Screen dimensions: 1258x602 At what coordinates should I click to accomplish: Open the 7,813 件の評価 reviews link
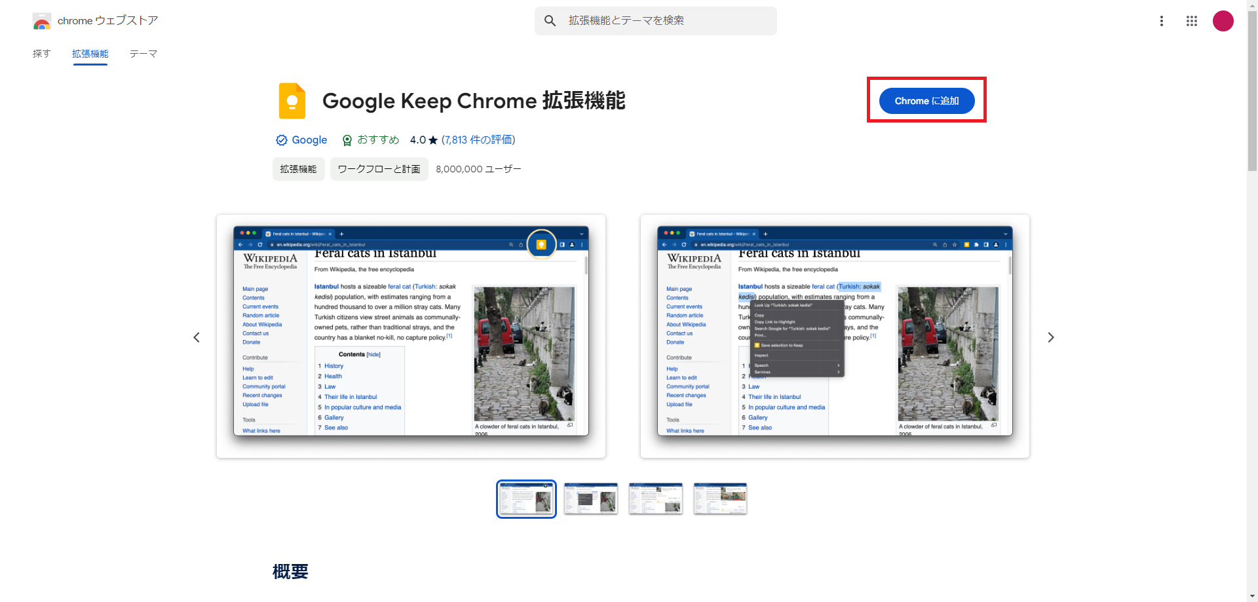click(478, 140)
